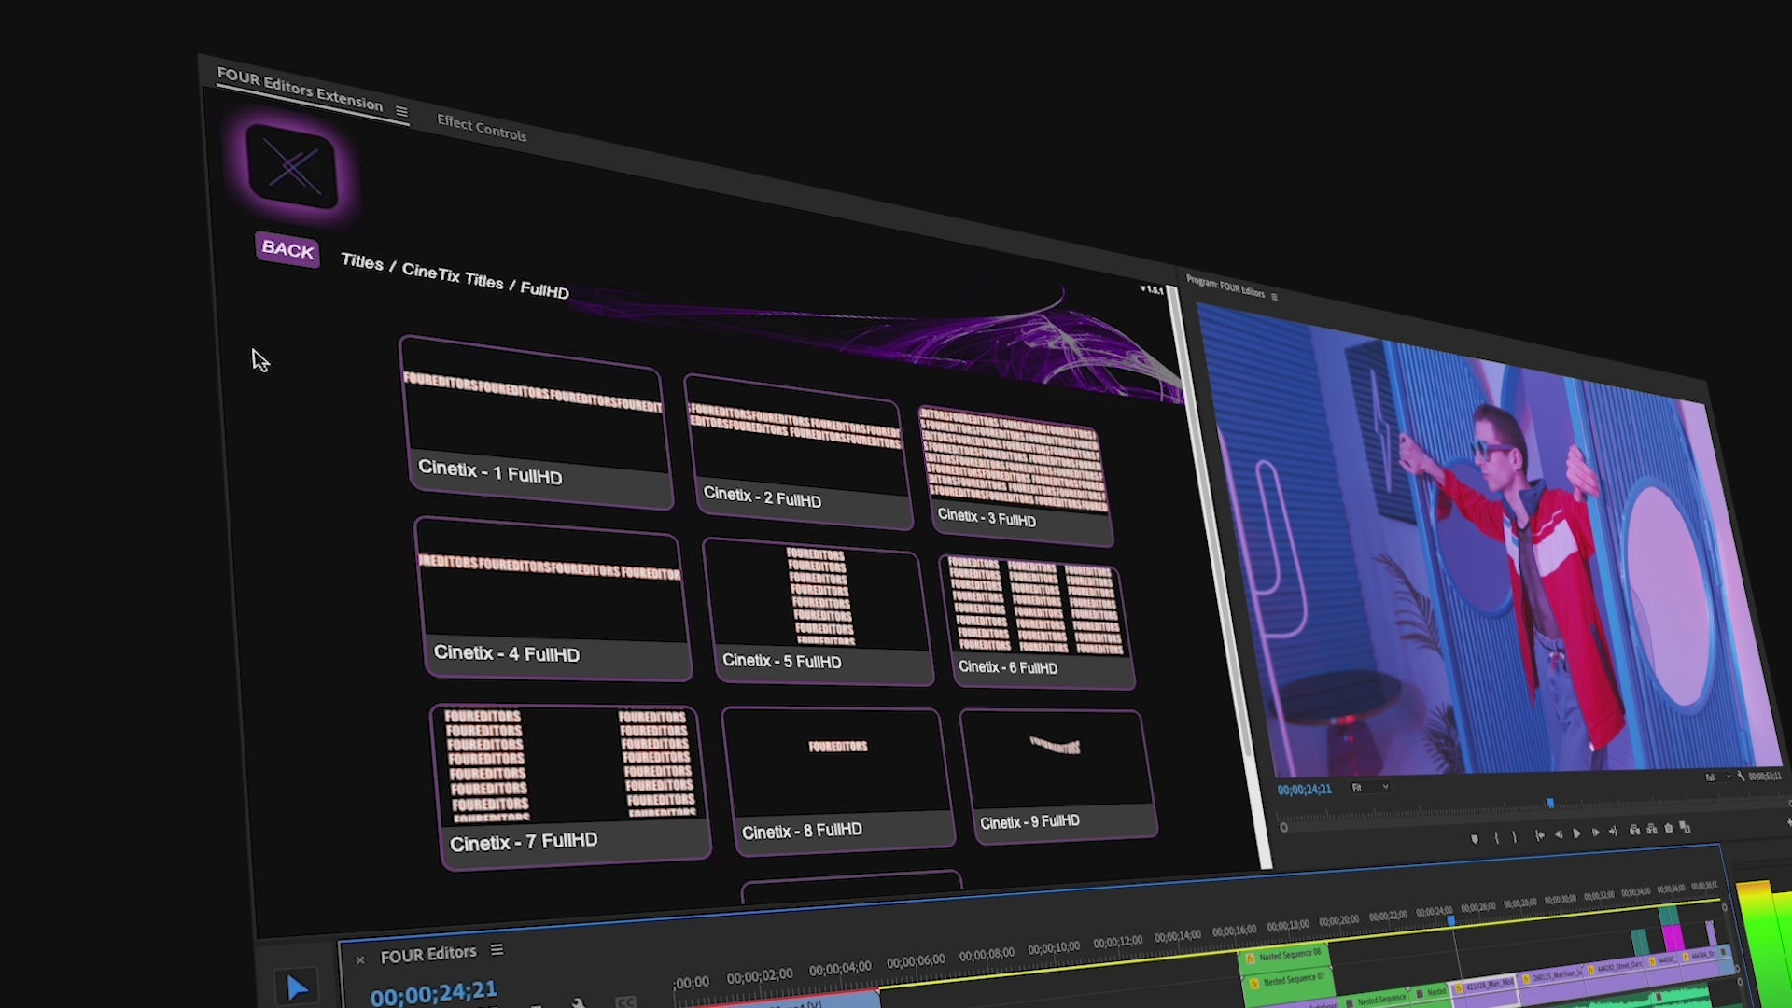Step forward one frame
1792x1008 pixels.
1596,833
